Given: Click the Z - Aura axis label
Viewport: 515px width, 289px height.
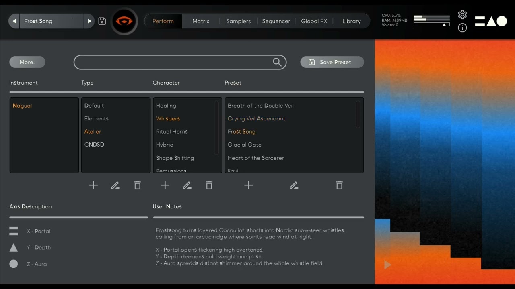Looking at the screenshot, I should click(x=37, y=264).
